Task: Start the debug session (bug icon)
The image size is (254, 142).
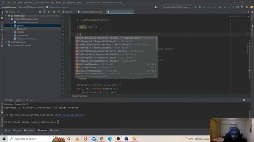Action: [200, 7]
